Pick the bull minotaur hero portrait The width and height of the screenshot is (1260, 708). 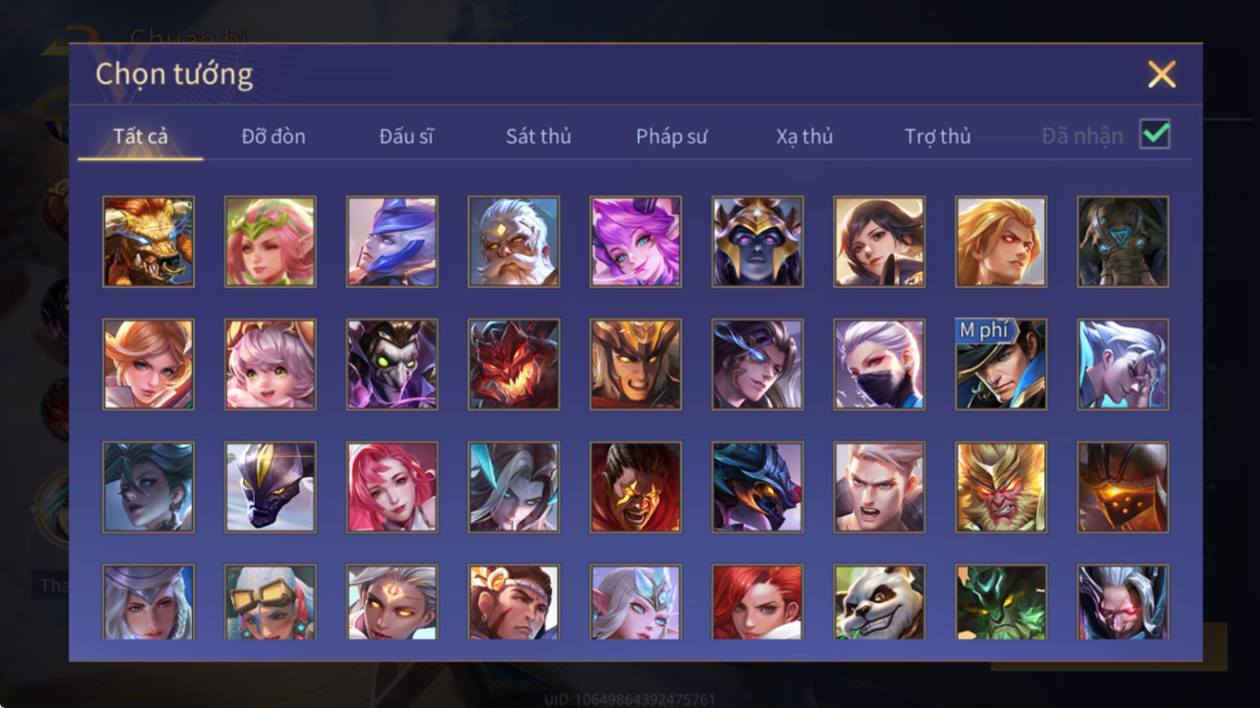pos(148,241)
